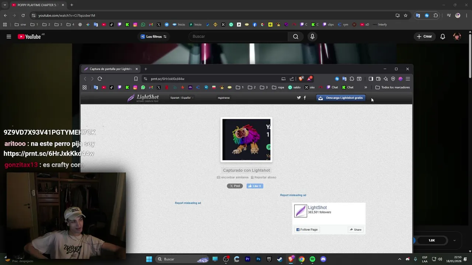Click Descarga Lightshot gratis button

click(x=341, y=98)
